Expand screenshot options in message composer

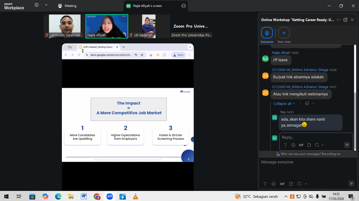(x=306, y=184)
